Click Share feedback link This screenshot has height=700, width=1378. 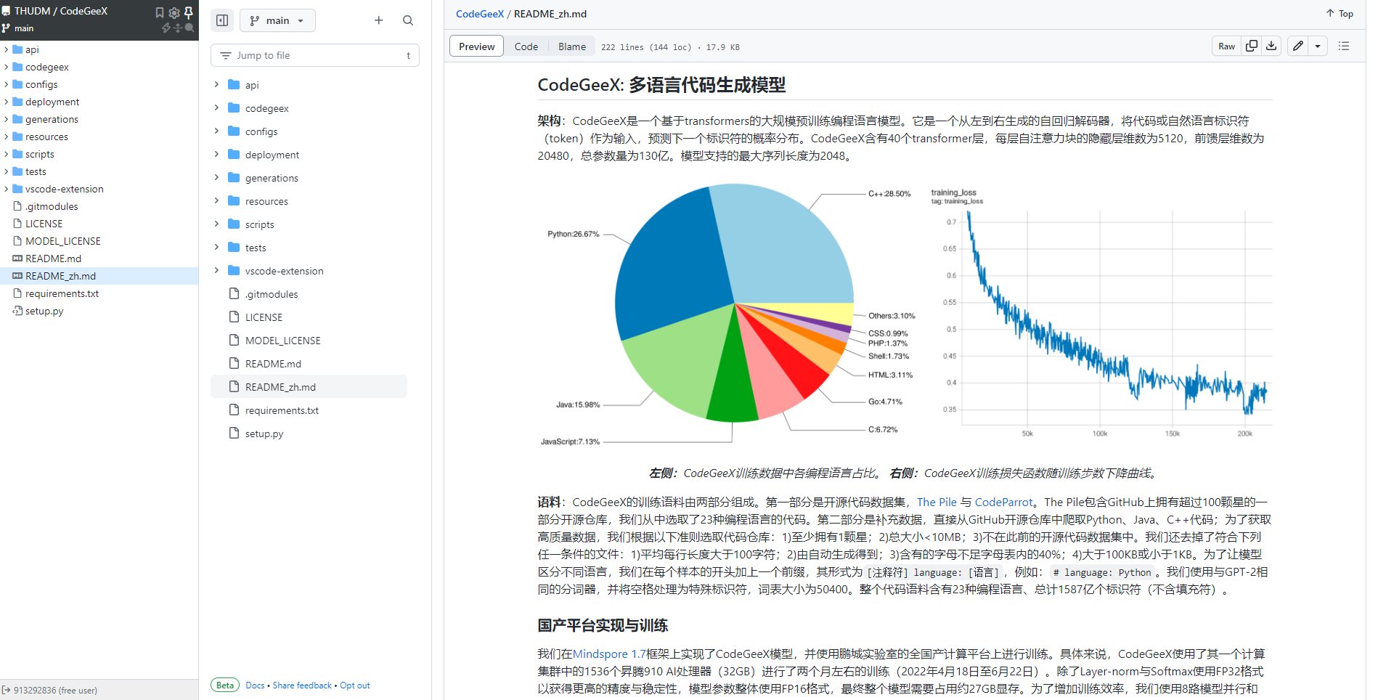coord(302,685)
